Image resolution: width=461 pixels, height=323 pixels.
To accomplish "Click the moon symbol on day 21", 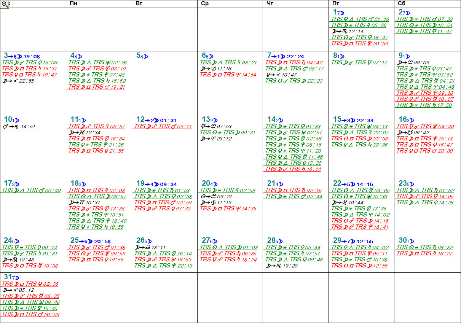I will (278, 184).
